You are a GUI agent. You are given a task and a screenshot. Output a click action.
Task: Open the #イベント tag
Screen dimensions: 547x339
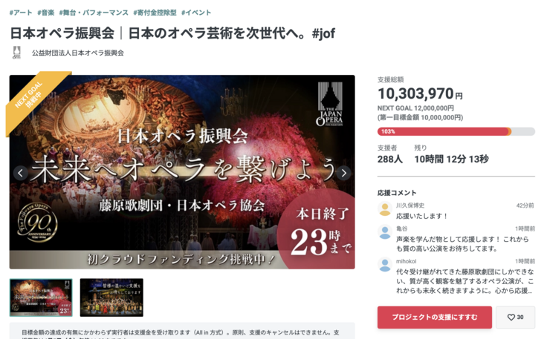[196, 13]
